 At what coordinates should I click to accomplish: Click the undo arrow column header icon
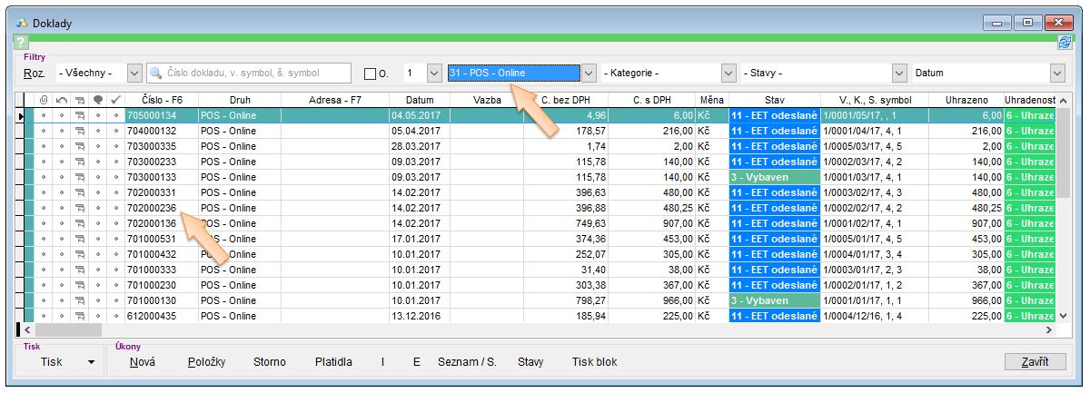pos(61,100)
